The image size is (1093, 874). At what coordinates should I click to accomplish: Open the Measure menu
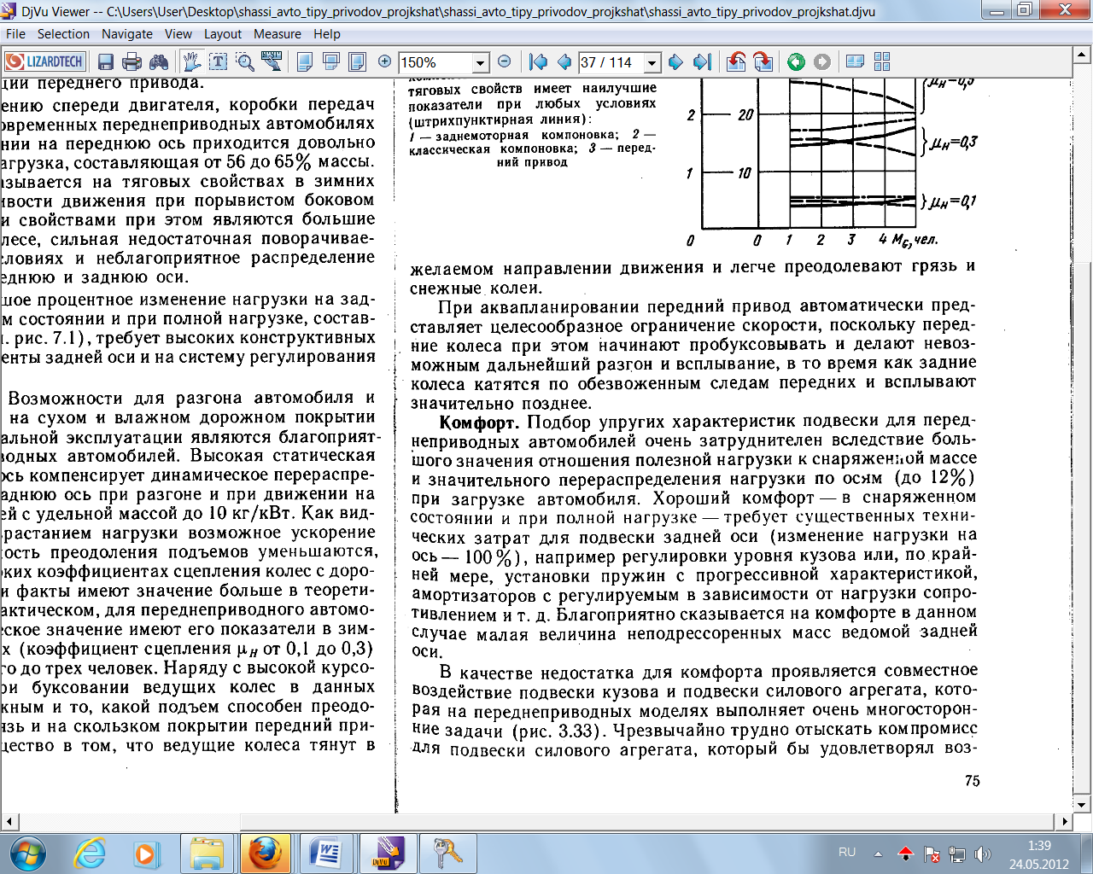(x=278, y=34)
